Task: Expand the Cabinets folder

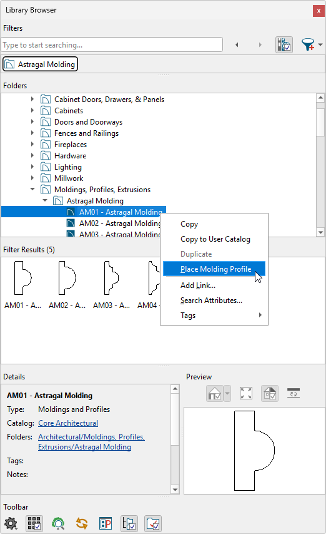Action: click(32, 110)
